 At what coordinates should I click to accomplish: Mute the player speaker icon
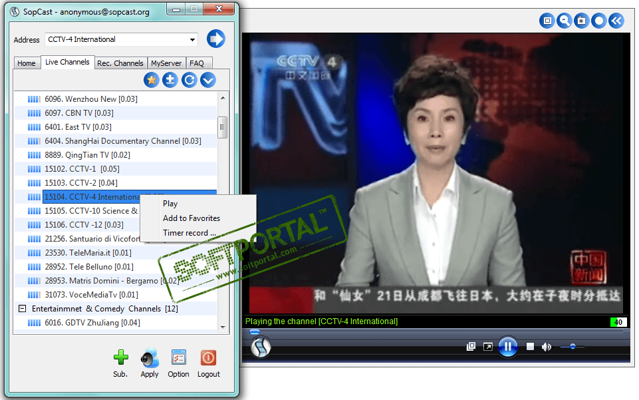coord(546,347)
